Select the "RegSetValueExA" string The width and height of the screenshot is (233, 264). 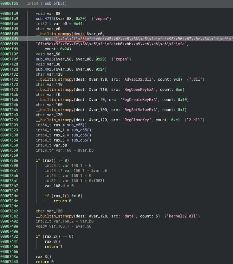(140, 110)
